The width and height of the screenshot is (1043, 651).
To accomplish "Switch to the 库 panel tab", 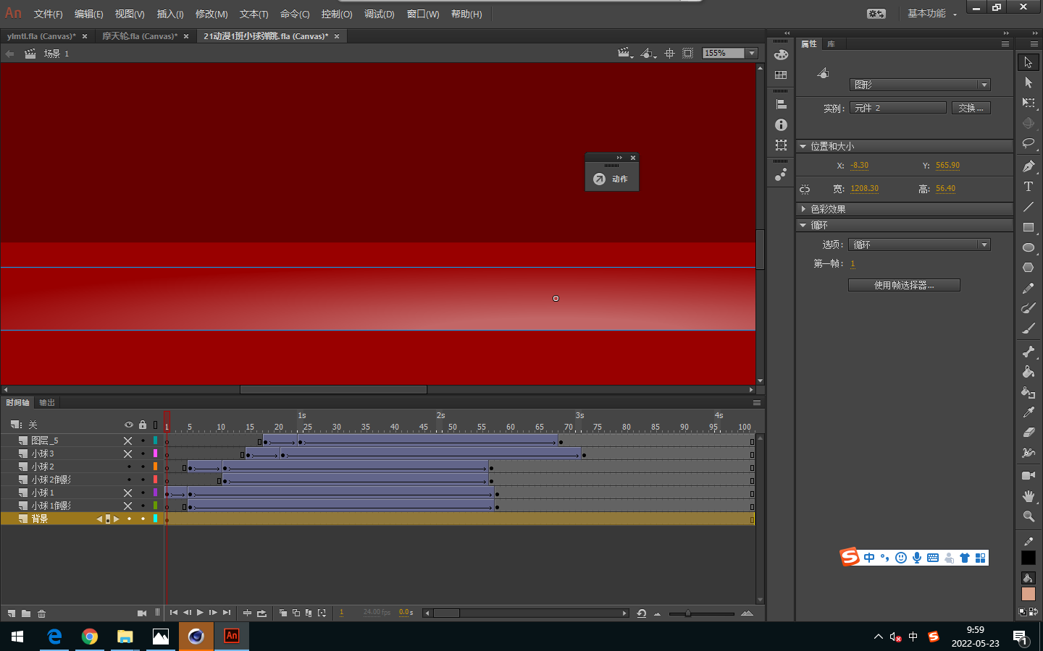I will pos(832,44).
